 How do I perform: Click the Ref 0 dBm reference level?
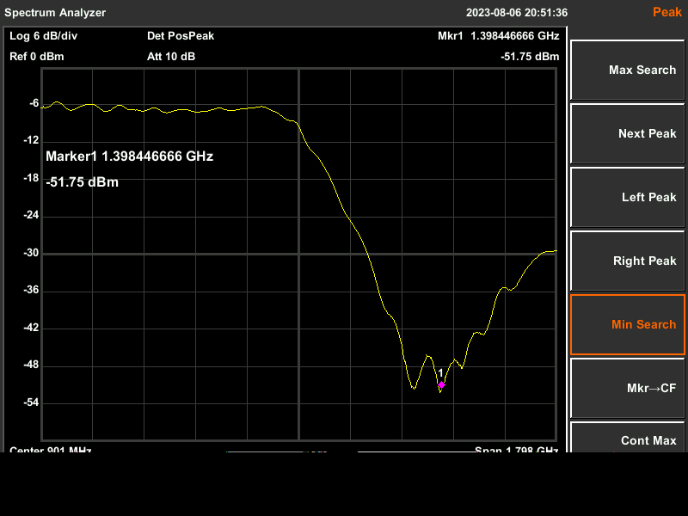click(37, 57)
